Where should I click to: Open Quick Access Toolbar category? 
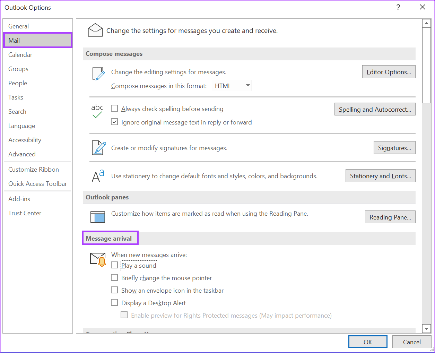click(37, 184)
